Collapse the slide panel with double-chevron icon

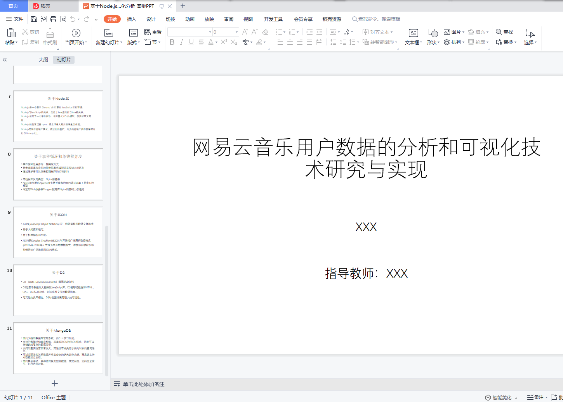pos(5,60)
